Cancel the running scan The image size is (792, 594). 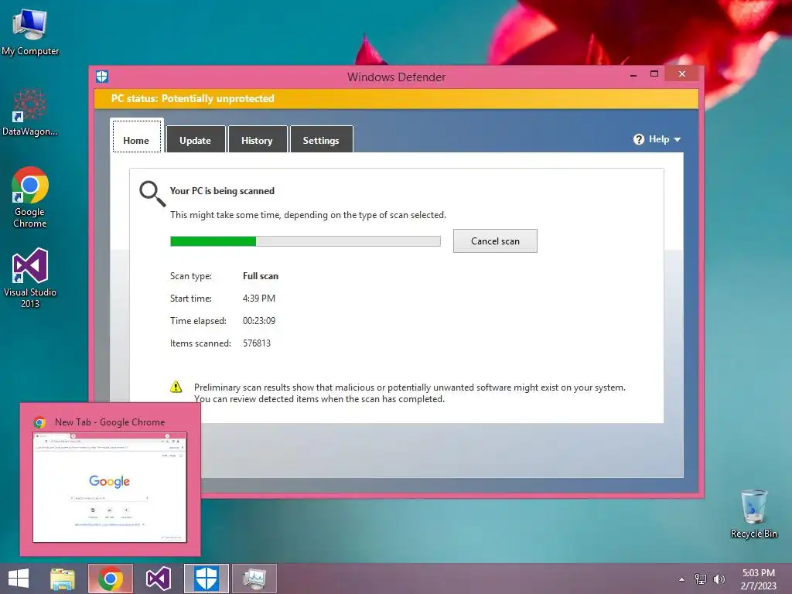pyautogui.click(x=495, y=241)
